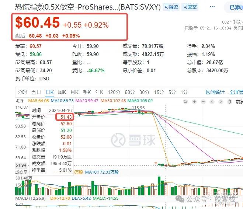Screen dimensions: 243x209
Task: Select the 月K chart tab
Action: [74, 92]
